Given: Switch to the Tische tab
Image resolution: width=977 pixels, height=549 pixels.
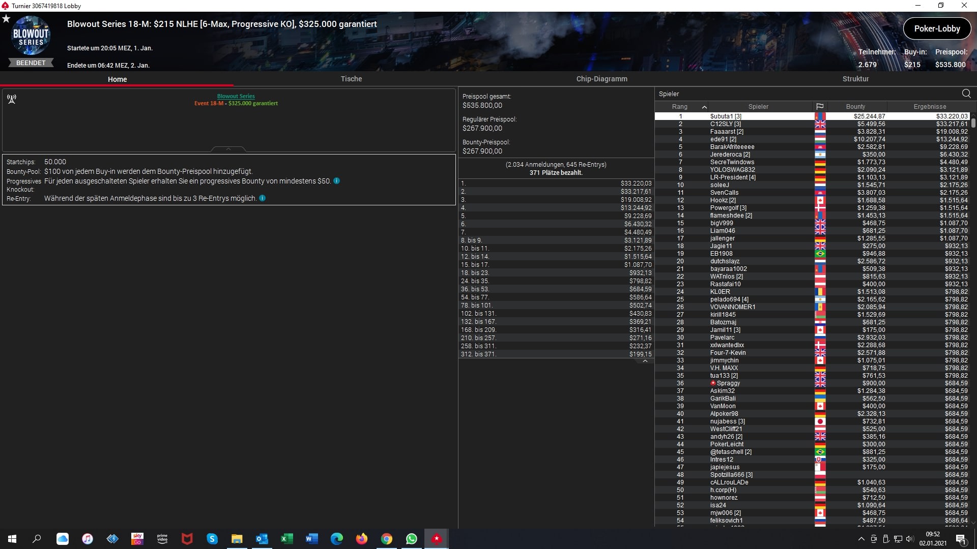Looking at the screenshot, I should point(351,79).
